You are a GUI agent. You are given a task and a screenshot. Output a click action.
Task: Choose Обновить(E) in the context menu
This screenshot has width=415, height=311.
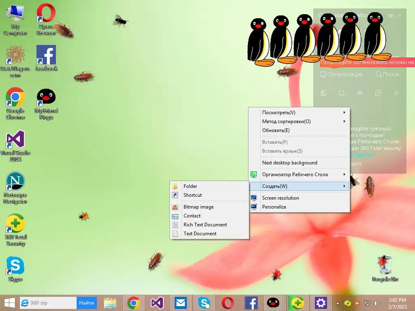[299, 130]
